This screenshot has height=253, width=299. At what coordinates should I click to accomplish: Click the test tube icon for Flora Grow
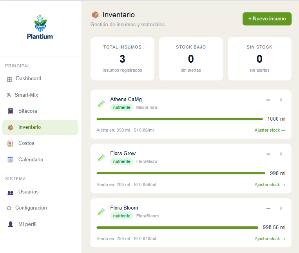[x=101, y=158]
